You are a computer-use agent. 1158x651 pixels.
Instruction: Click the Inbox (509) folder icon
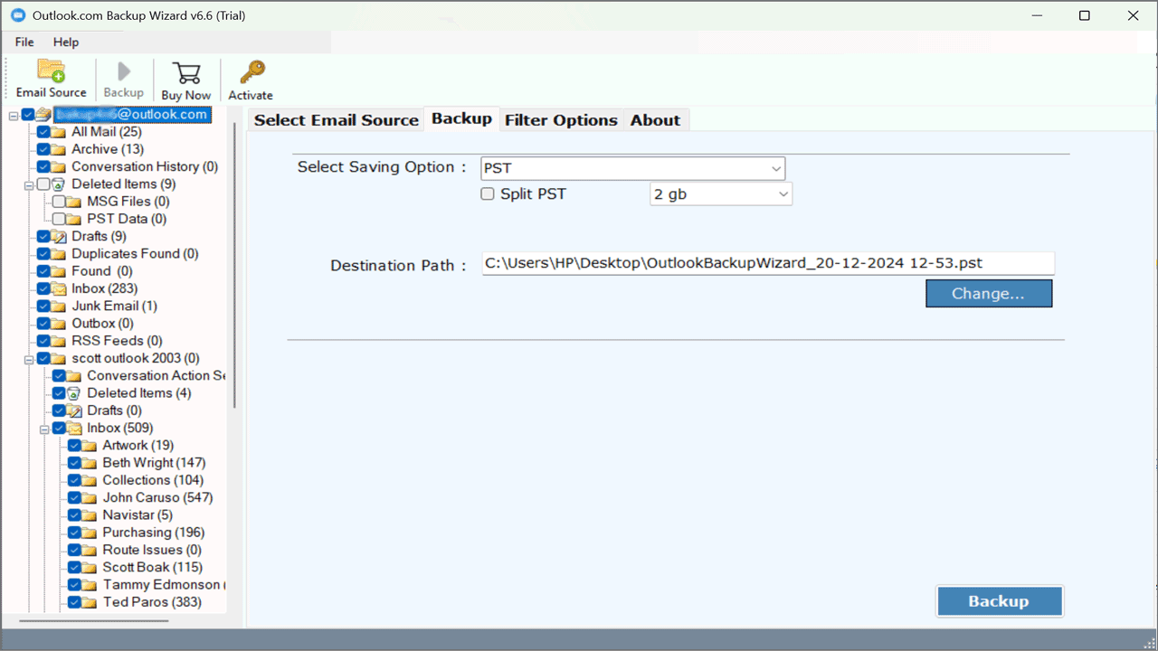click(x=73, y=429)
